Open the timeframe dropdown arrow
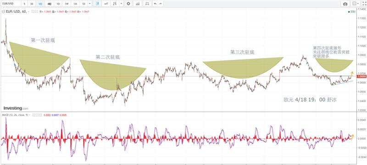 pos(90,4)
